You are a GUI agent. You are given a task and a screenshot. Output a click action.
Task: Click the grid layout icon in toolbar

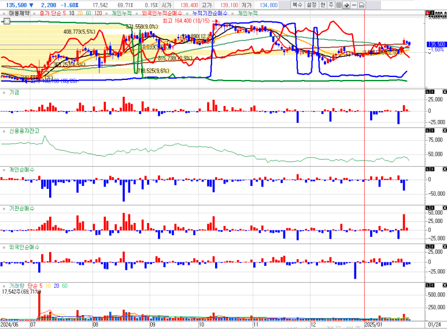coord(339,5)
